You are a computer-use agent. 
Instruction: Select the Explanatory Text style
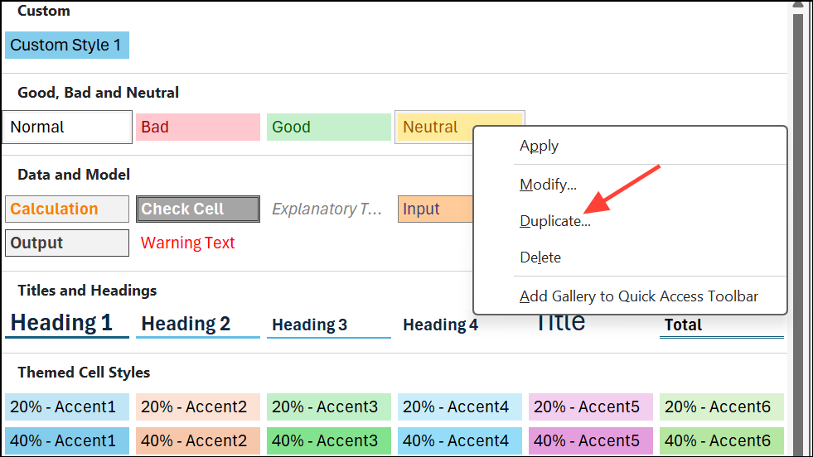click(x=328, y=209)
